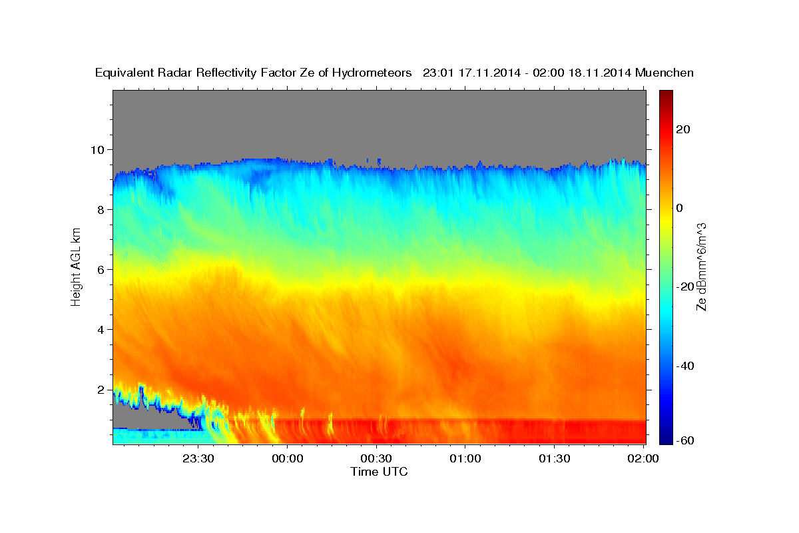Click the height tick label '10'

click(x=99, y=149)
